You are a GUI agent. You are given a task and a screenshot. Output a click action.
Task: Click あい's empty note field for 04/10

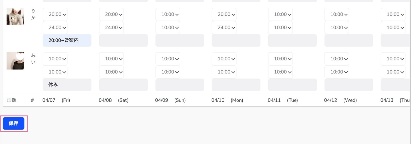236,85
